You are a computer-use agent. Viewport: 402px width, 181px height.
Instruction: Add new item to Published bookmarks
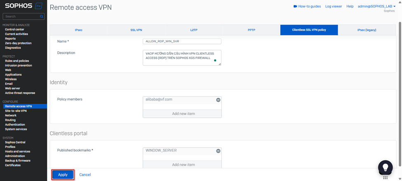[x=183, y=165]
